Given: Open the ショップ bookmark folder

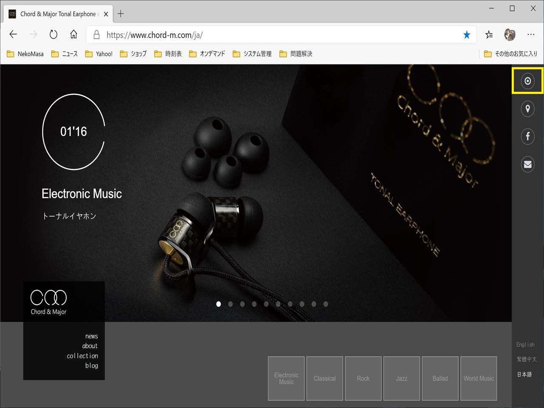Looking at the screenshot, I should coord(133,54).
